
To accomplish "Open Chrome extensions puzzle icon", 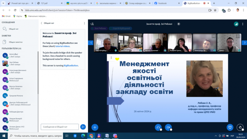I will coord(229,10).
